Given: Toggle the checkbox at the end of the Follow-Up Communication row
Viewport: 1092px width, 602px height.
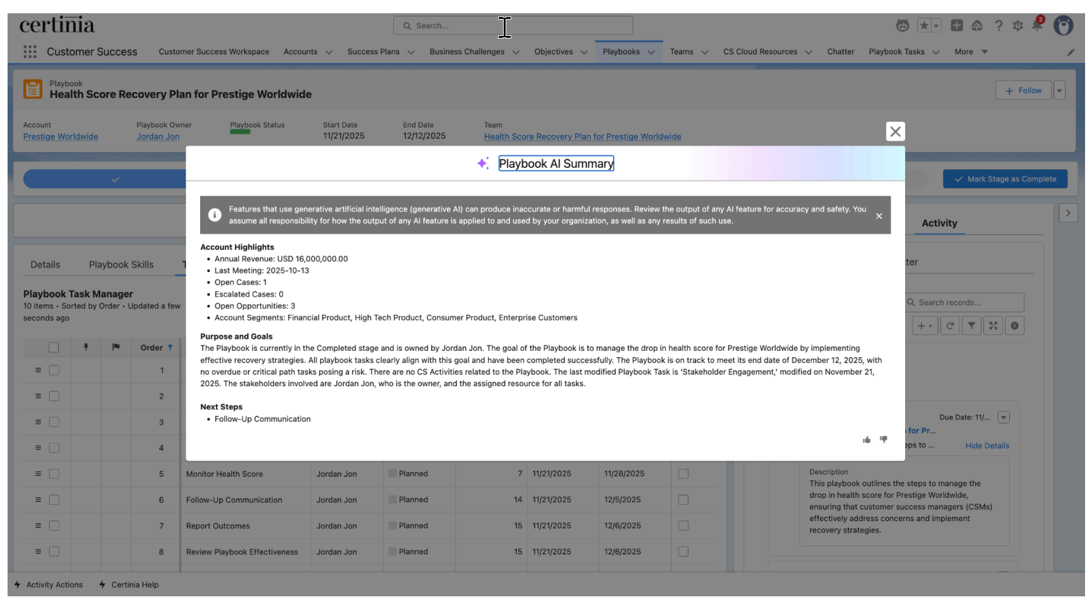Looking at the screenshot, I should click(683, 500).
